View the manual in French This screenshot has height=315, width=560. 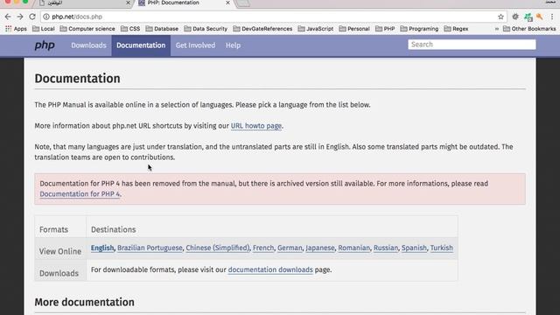click(x=263, y=248)
